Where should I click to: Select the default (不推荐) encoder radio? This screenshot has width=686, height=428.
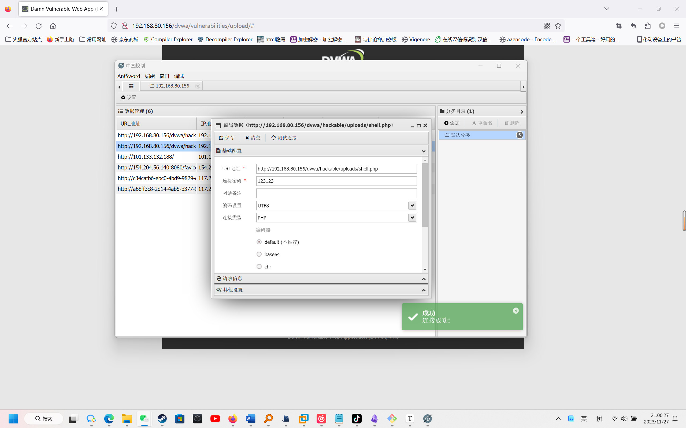point(259,242)
